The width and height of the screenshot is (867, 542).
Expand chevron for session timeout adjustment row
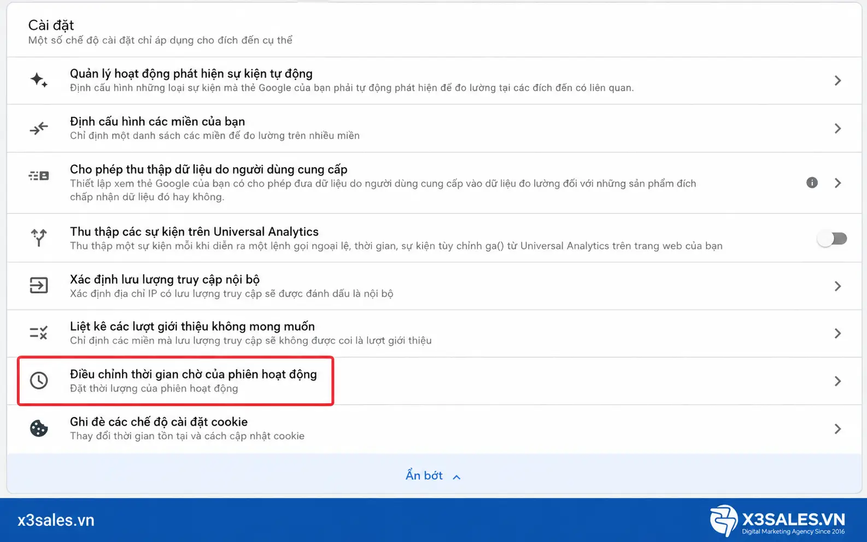[837, 381]
